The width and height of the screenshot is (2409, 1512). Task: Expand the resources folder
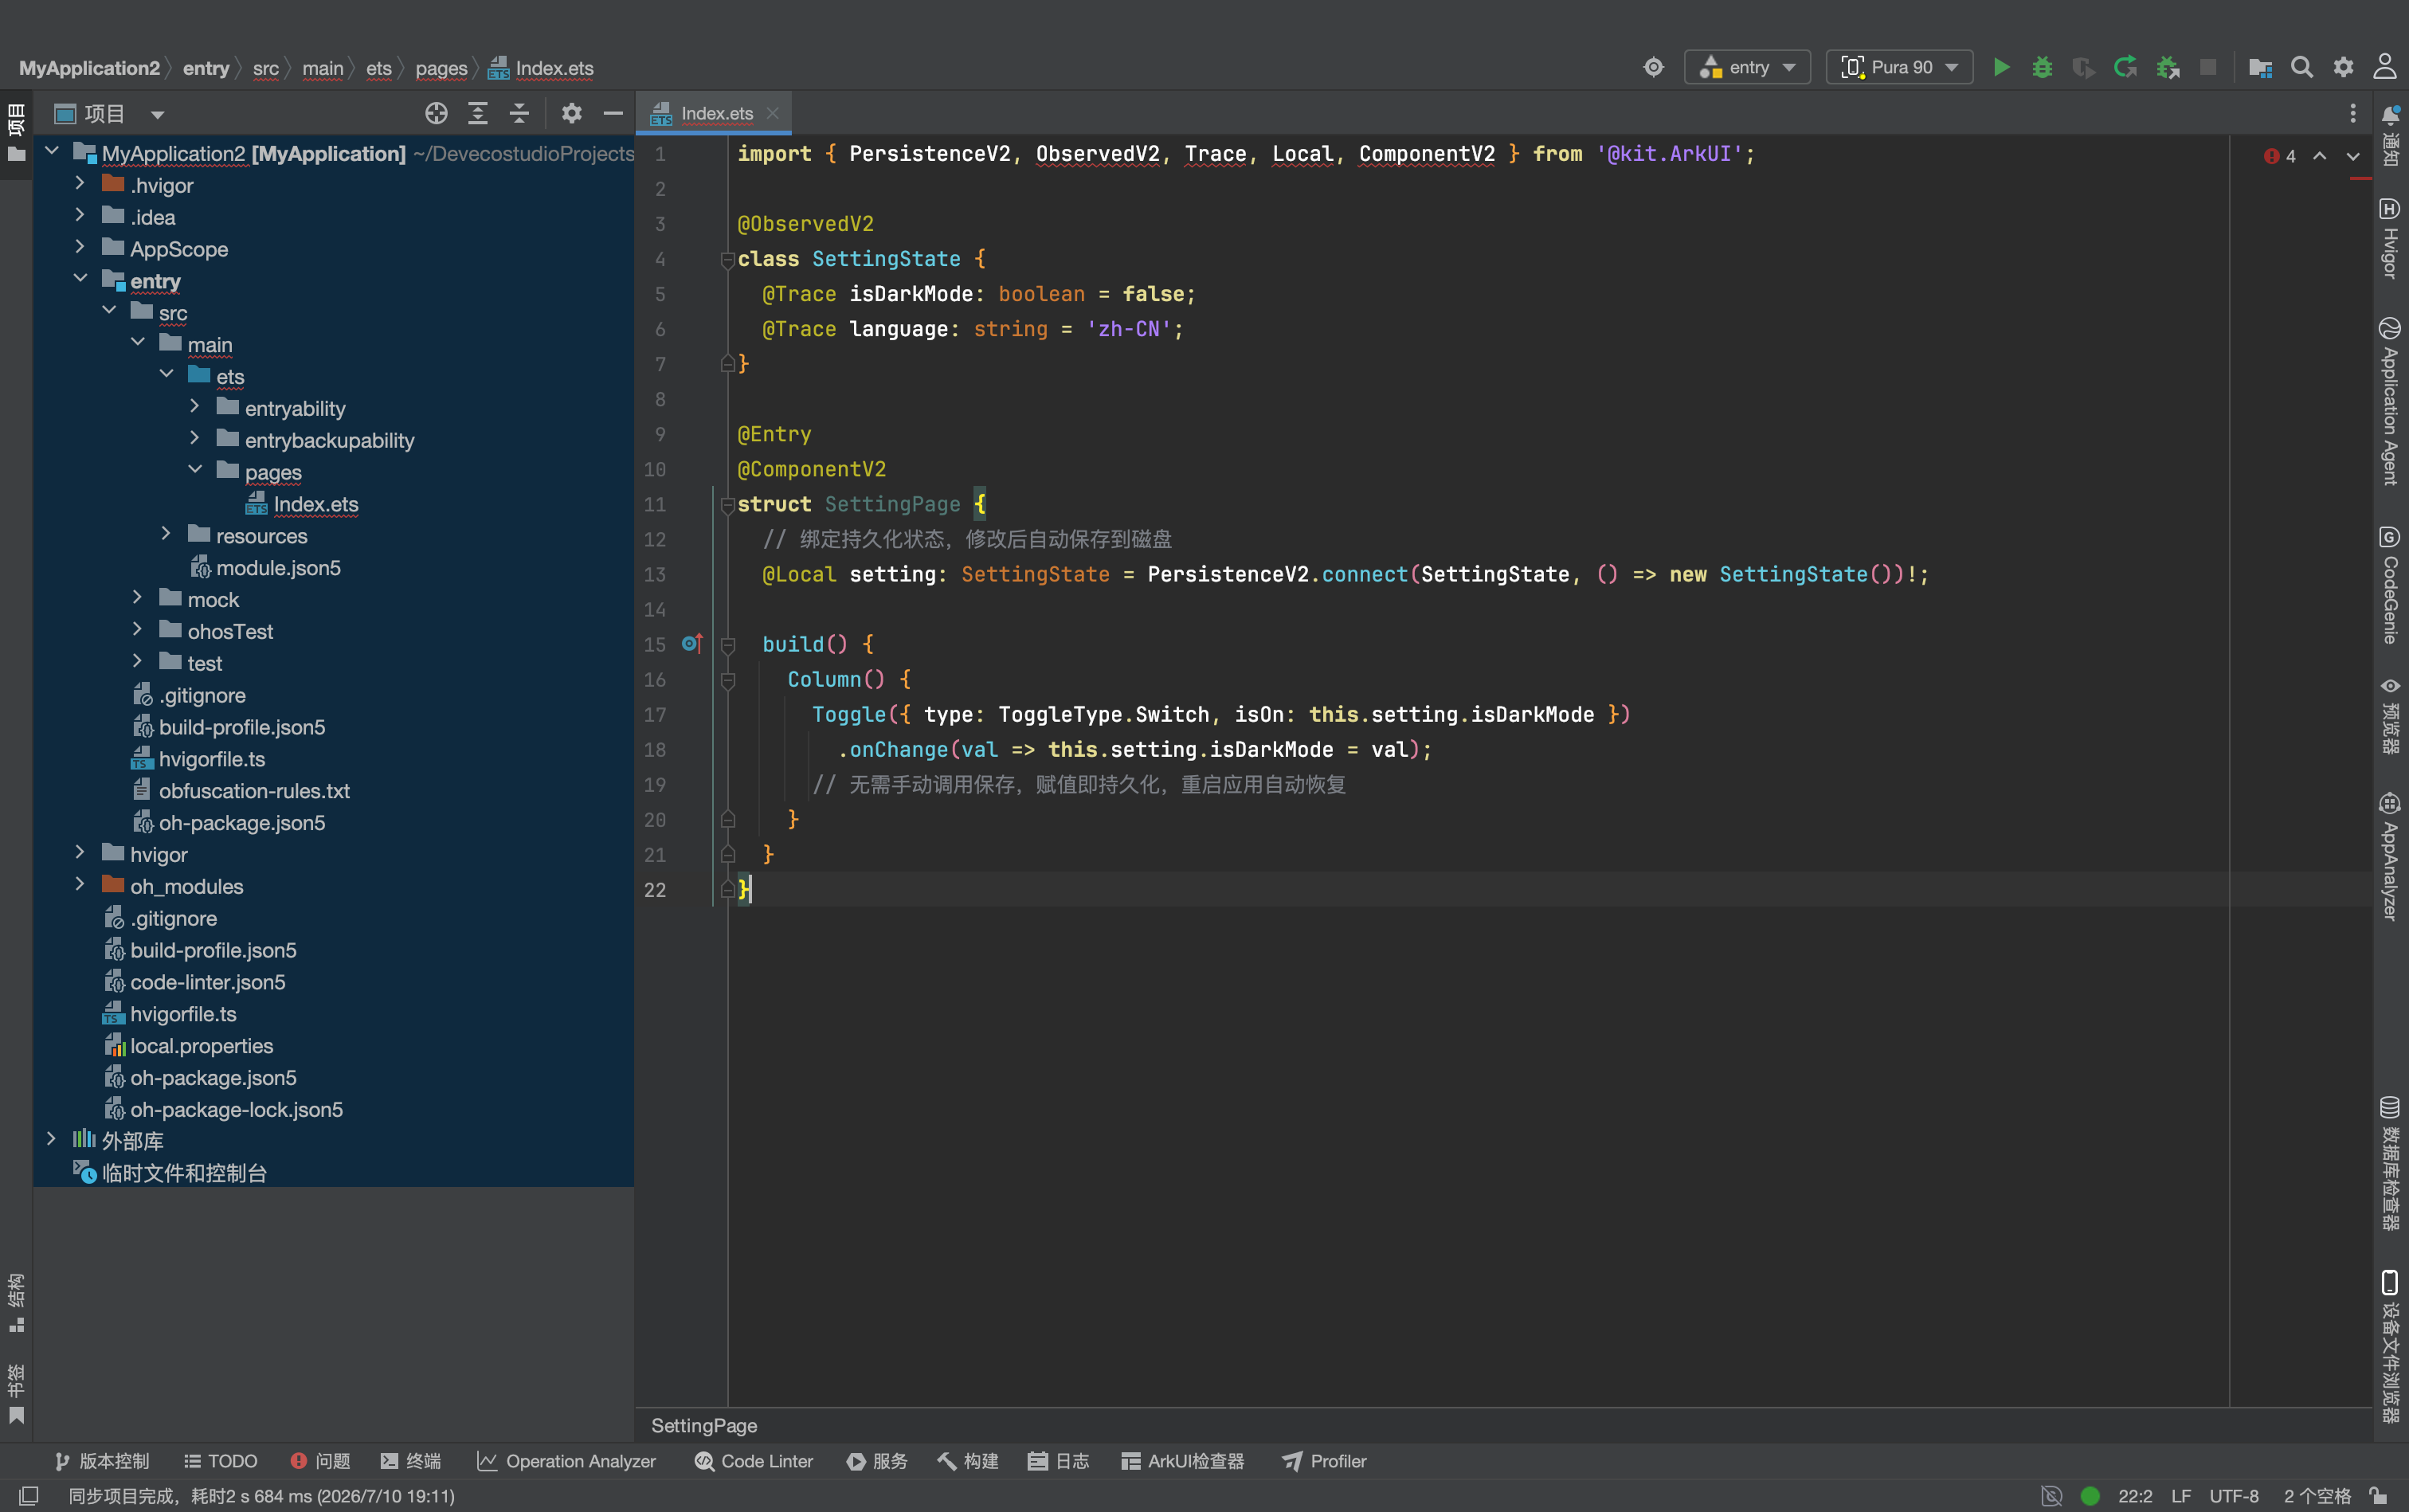166,535
